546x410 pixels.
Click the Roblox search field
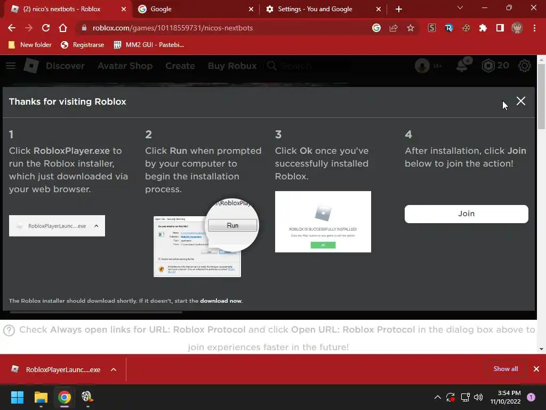coord(308,66)
